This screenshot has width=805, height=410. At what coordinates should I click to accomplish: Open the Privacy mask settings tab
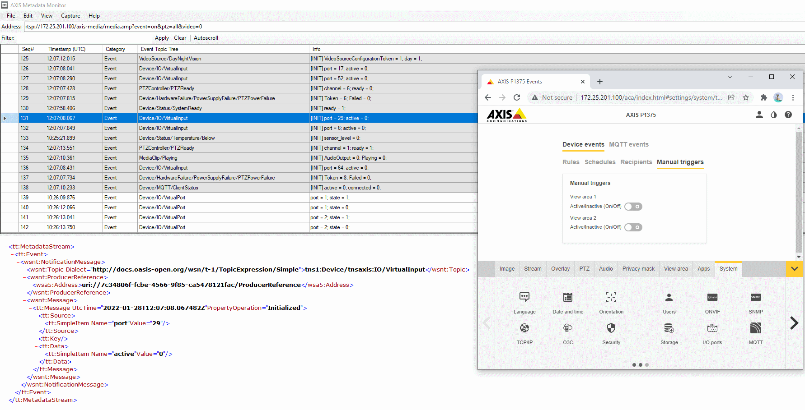pos(638,269)
